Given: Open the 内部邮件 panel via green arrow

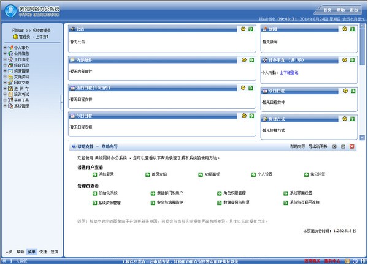Looking at the screenshot, I should tap(251, 60).
